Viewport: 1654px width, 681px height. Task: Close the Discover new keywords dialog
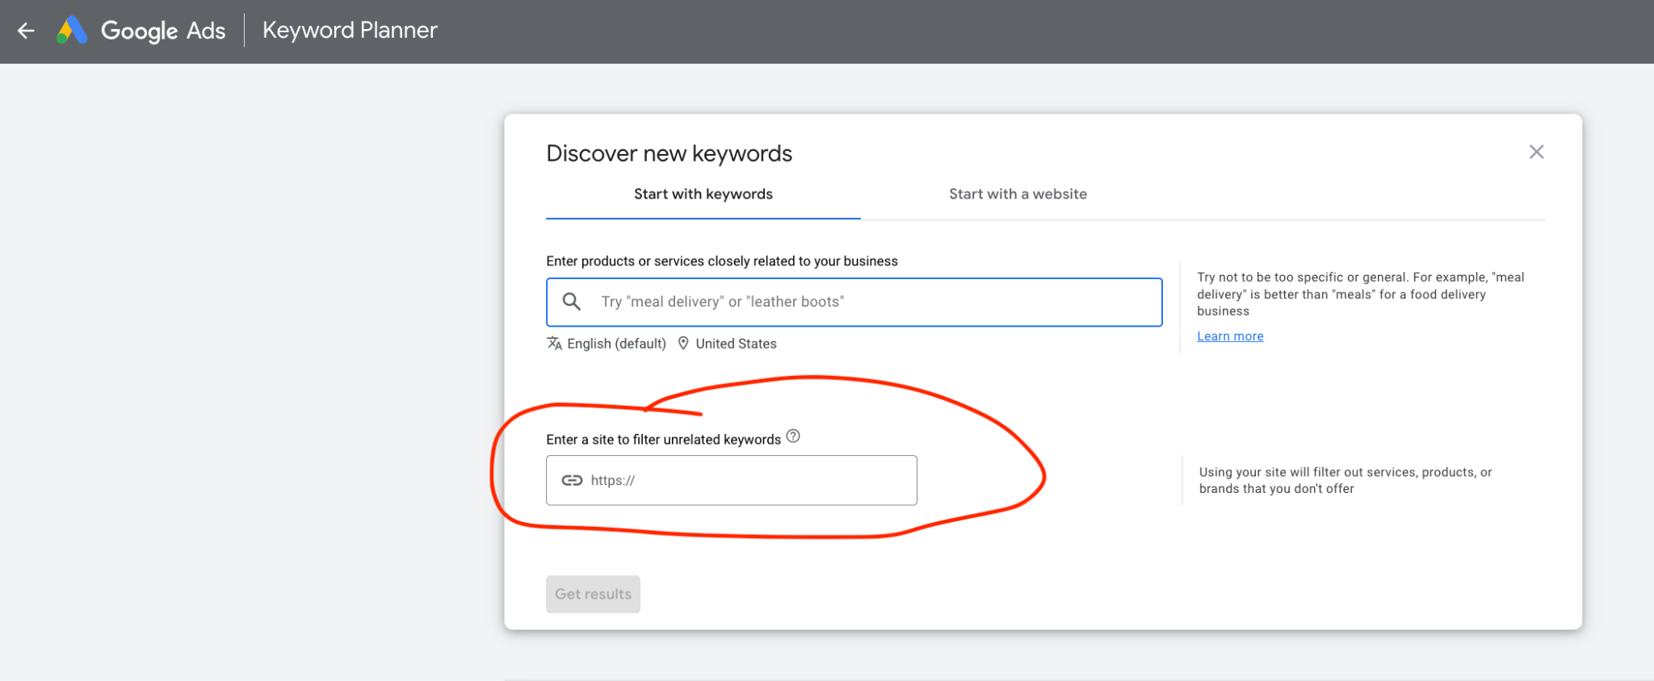click(x=1536, y=152)
